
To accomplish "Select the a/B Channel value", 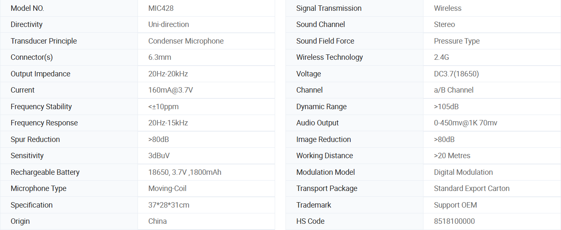I will [453, 90].
